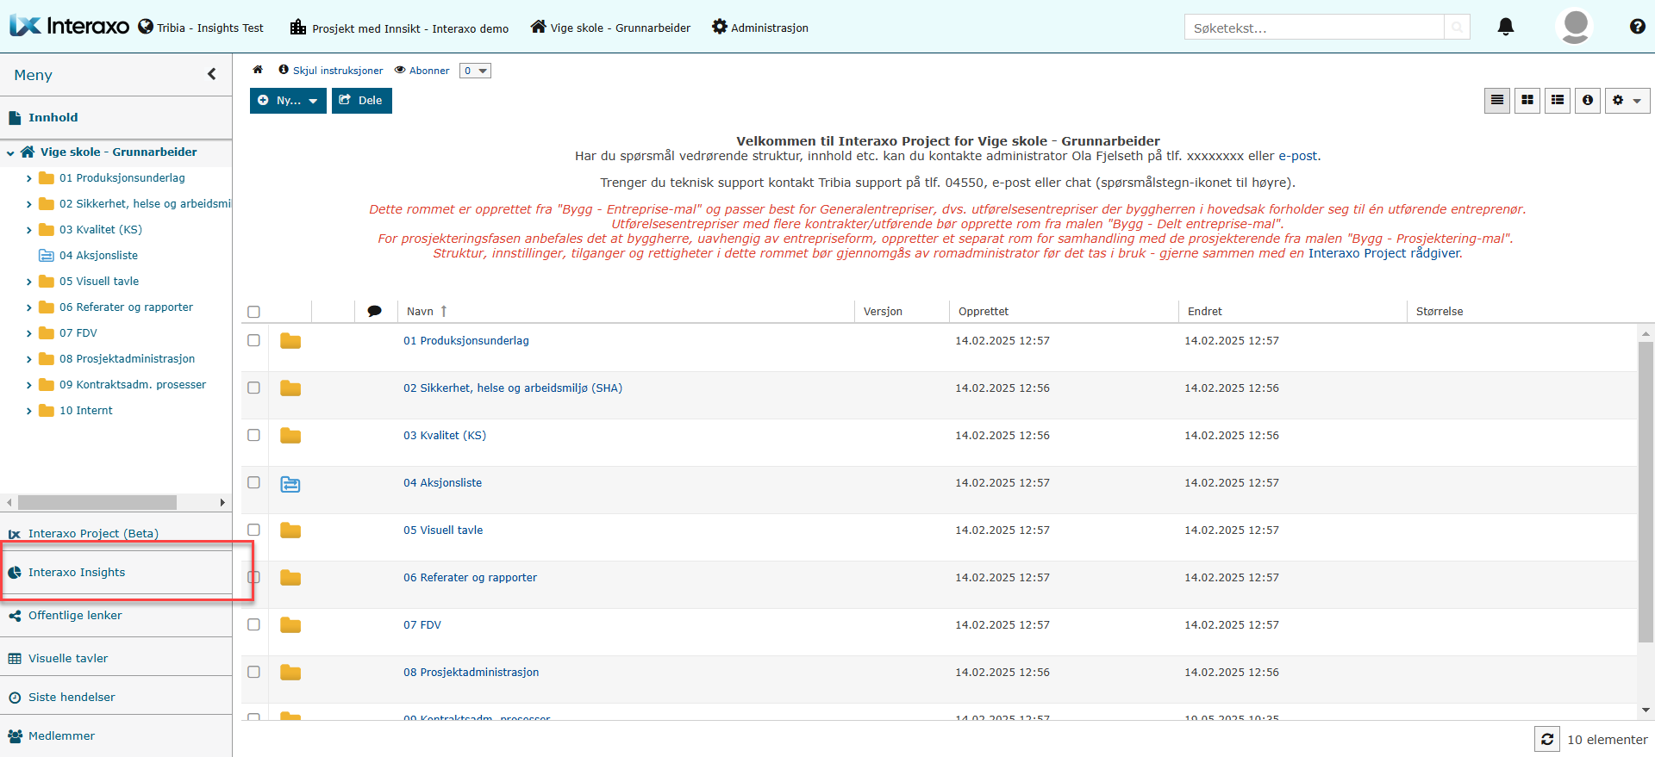Click the 04 Aksjonsliste list icon in table
The height and width of the screenshot is (757, 1655).
290,484
